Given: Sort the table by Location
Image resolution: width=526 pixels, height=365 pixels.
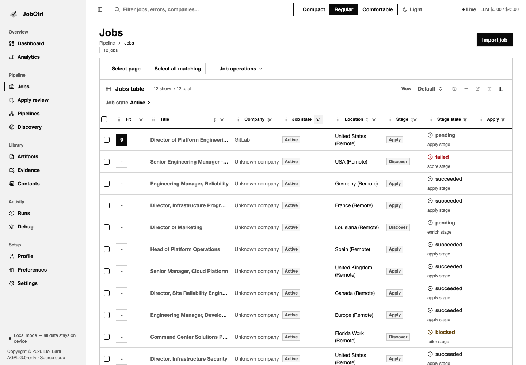Looking at the screenshot, I should click(367, 119).
